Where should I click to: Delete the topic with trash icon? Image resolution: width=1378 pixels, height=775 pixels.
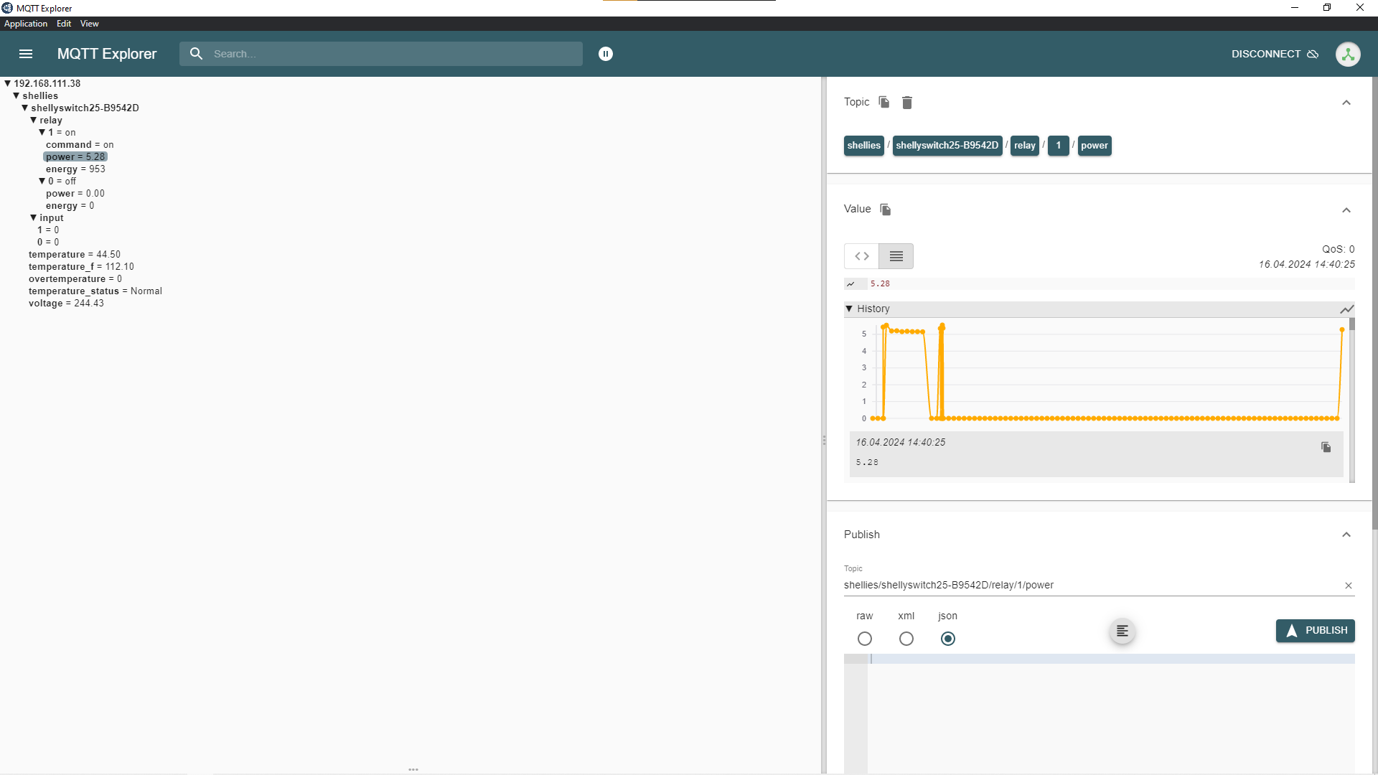pyautogui.click(x=907, y=103)
